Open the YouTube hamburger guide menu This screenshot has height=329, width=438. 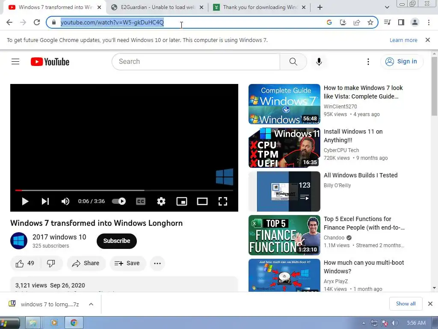(15, 62)
